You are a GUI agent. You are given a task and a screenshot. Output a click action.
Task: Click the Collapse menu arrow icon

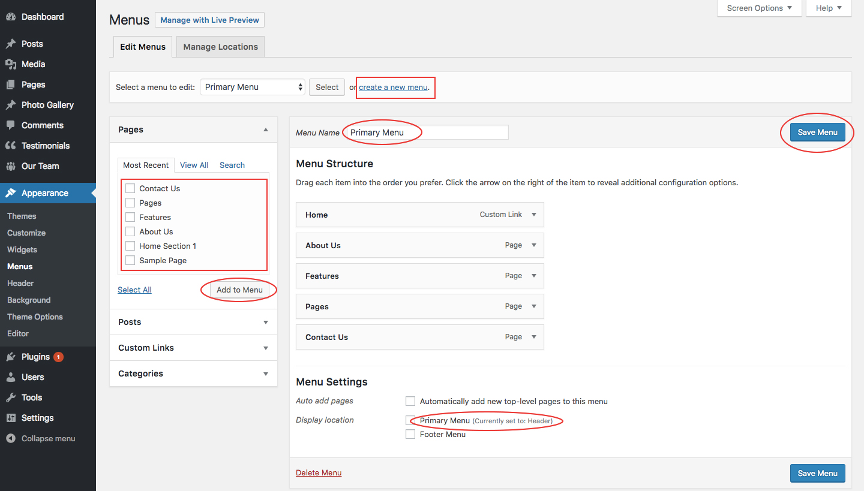pyautogui.click(x=11, y=438)
